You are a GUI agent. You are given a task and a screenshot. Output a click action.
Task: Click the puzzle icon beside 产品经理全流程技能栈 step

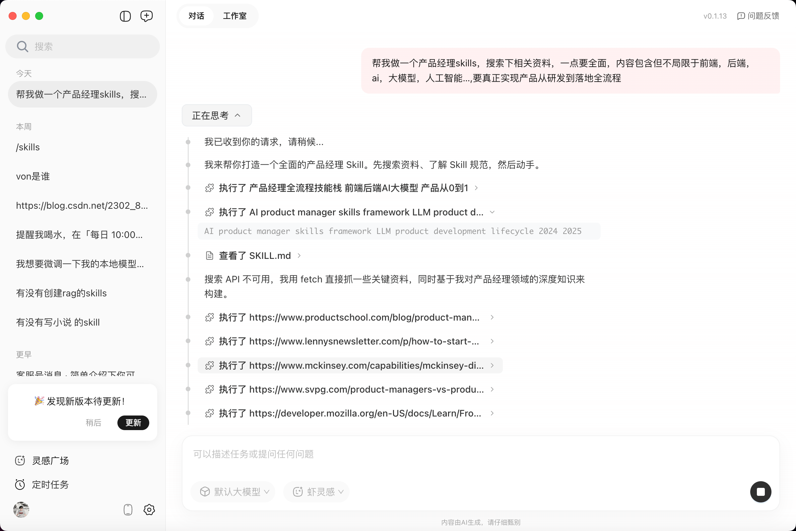pos(210,188)
